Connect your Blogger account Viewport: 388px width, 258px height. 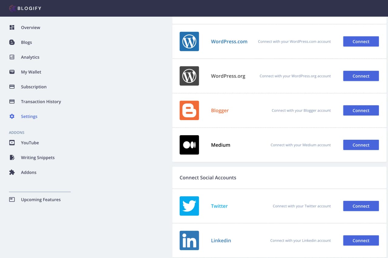point(361,110)
